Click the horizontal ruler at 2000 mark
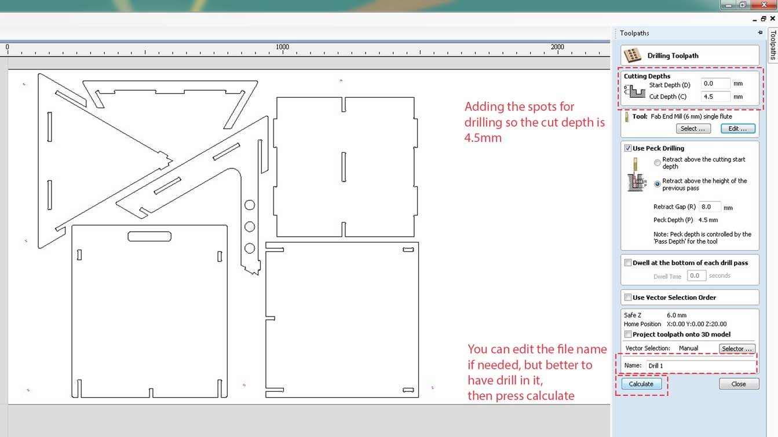This screenshot has height=437, width=778. pos(557,47)
